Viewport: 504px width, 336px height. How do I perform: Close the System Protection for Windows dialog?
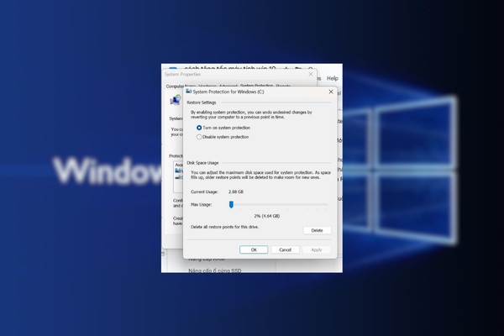pyautogui.click(x=331, y=92)
